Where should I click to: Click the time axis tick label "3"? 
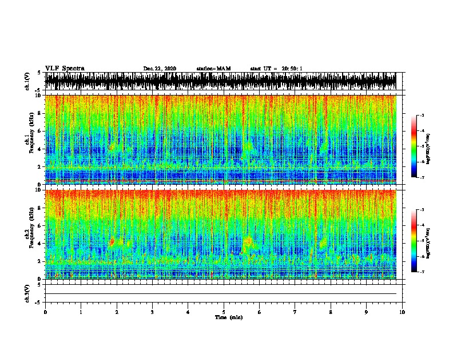point(152,312)
